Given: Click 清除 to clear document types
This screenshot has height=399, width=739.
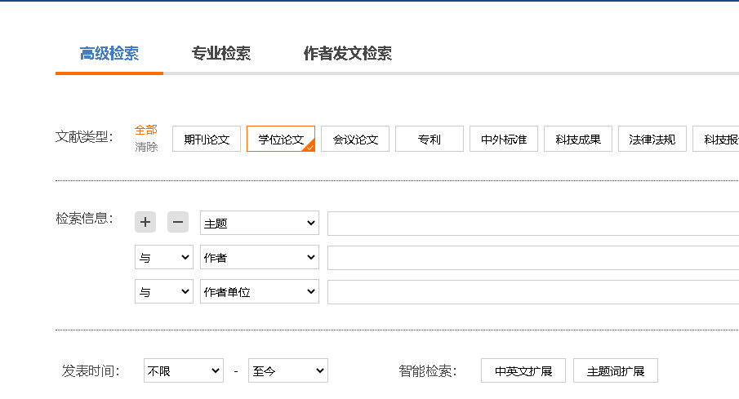Looking at the screenshot, I should [x=146, y=147].
